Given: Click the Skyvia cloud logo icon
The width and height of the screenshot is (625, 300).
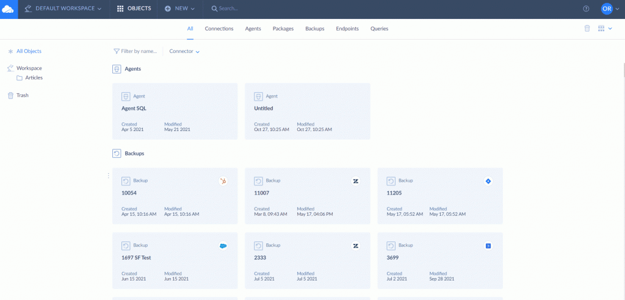Looking at the screenshot, I should tap(9, 9).
